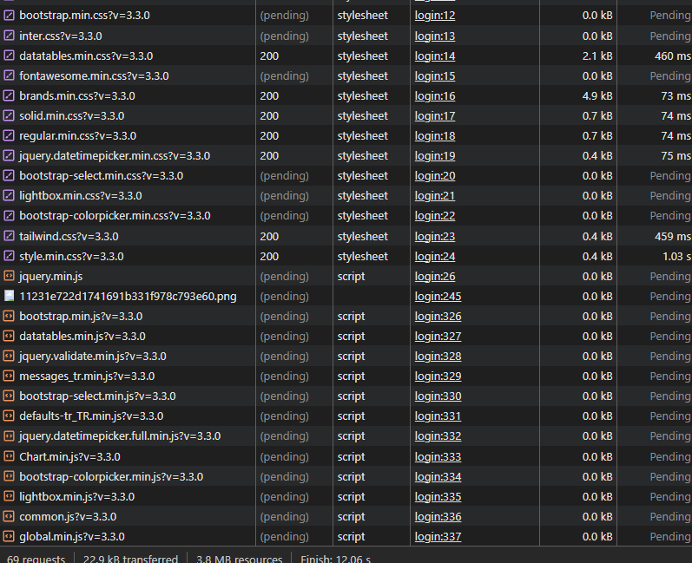The height and width of the screenshot is (563, 692).
Task: Click the script icon beside common.js?v=3.3.0
Action: pos(9,517)
